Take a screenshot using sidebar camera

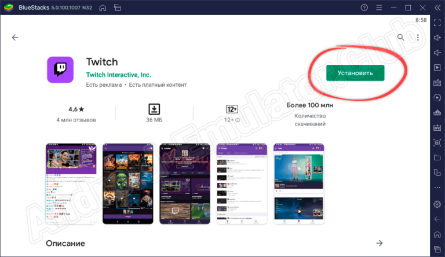click(x=437, y=142)
